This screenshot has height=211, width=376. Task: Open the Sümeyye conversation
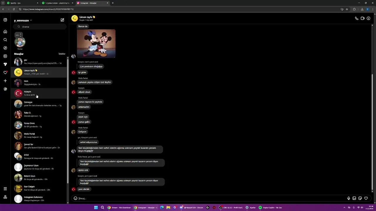tap(39, 104)
